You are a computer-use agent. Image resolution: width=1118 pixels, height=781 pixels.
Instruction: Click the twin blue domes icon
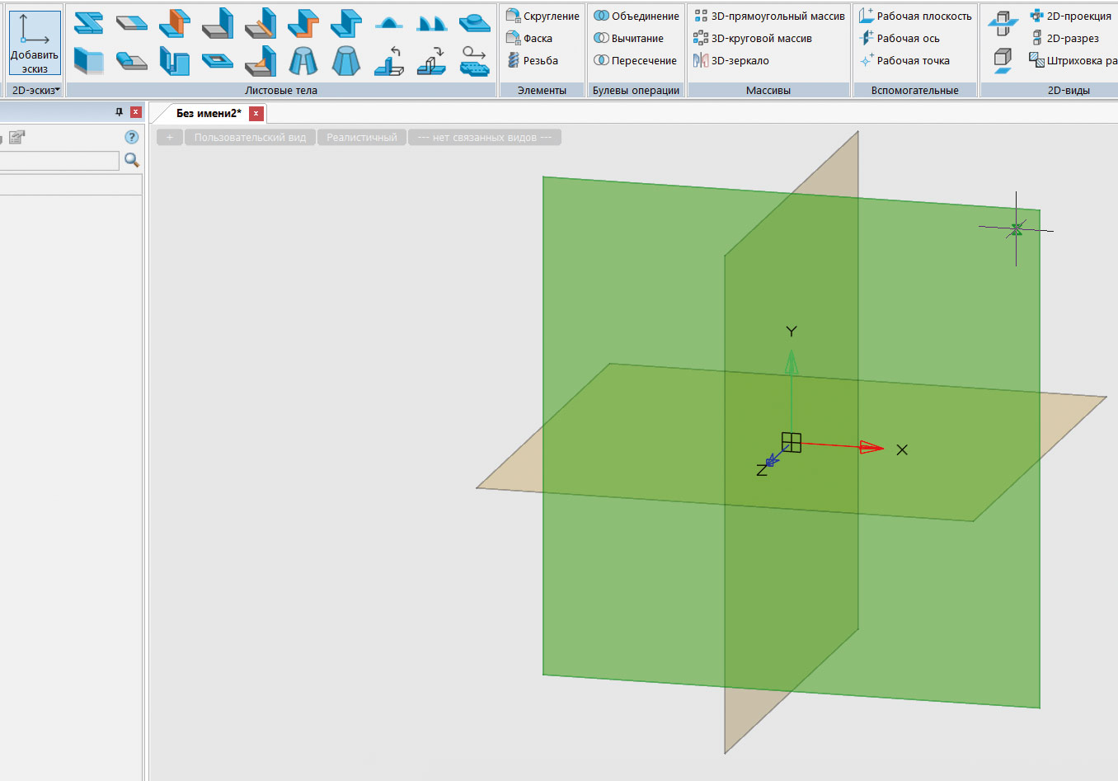click(x=431, y=23)
